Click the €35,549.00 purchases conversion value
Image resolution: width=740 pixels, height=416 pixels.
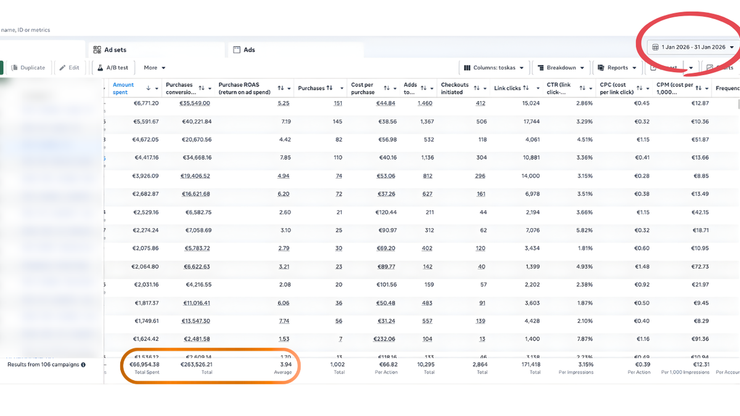click(194, 104)
